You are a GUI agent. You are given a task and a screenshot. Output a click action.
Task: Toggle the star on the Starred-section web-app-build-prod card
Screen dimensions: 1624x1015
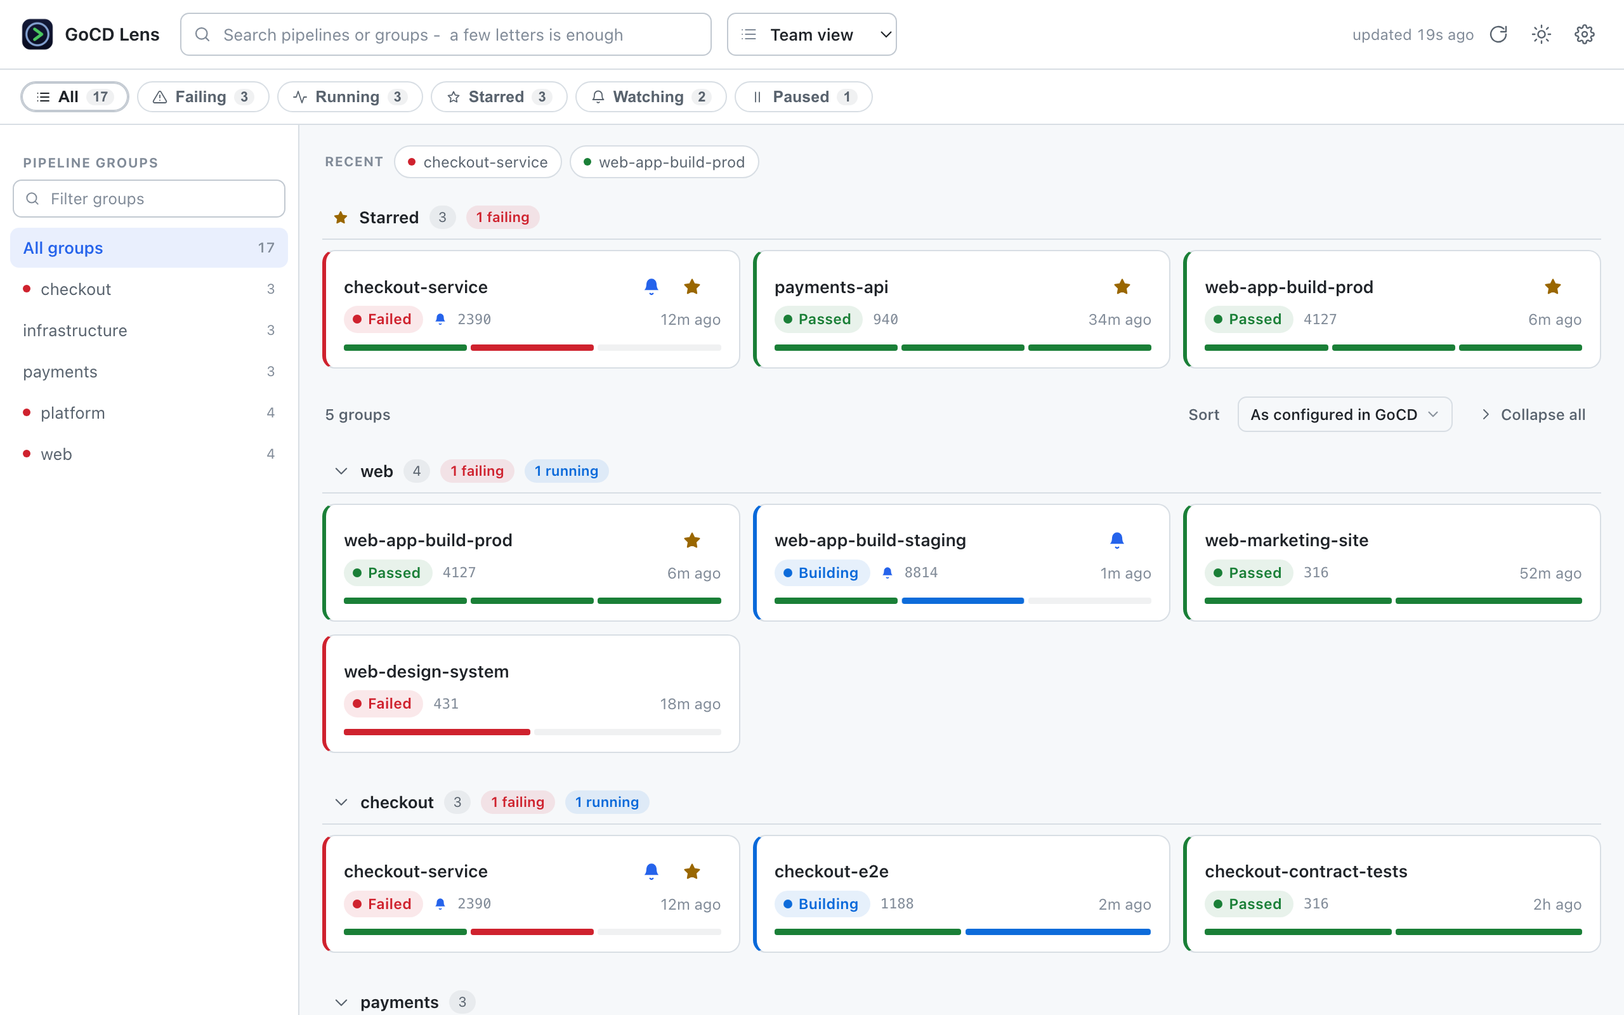[x=1553, y=287]
